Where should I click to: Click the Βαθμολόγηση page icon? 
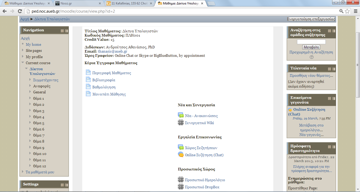pyautogui.click(x=88, y=87)
